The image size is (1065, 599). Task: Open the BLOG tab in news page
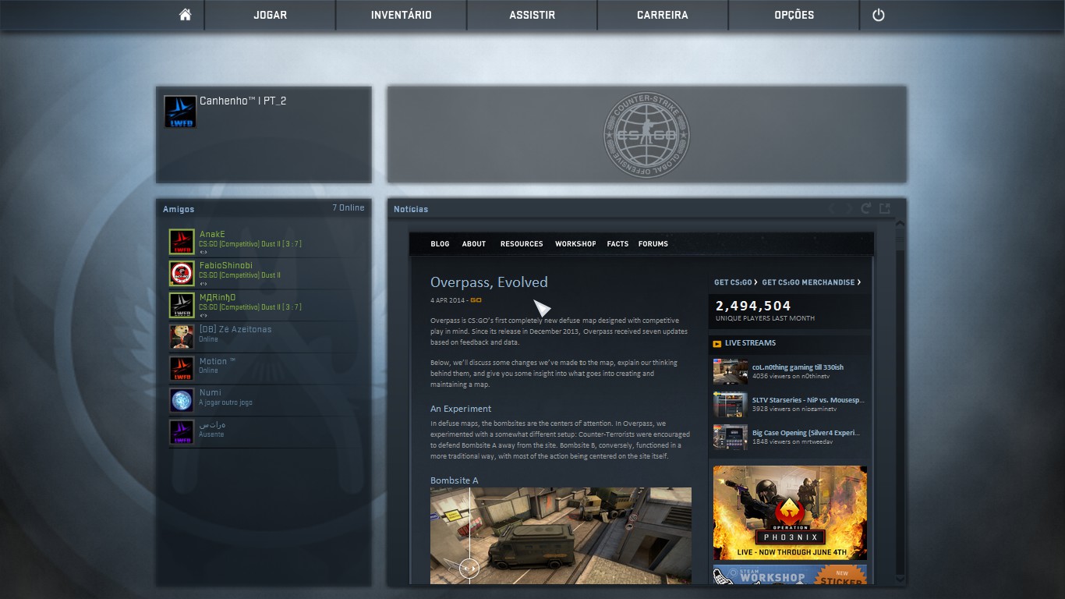coord(440,244)
